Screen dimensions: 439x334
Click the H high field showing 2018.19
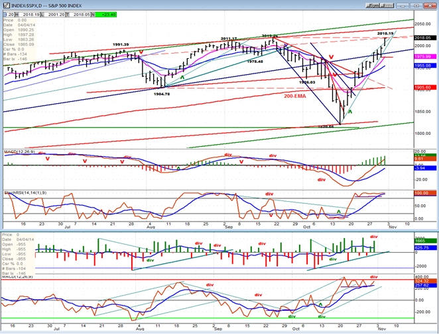coord(27,15)
